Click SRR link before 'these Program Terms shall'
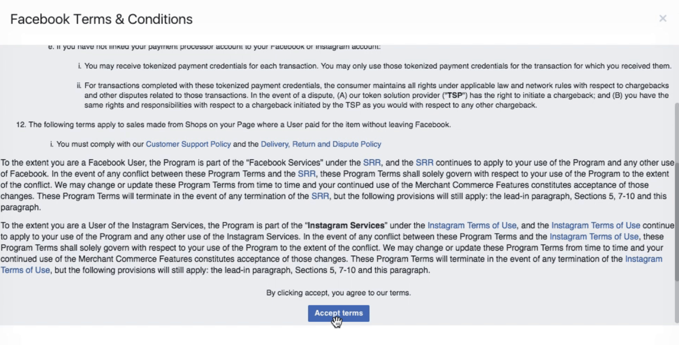 [307, 174]
